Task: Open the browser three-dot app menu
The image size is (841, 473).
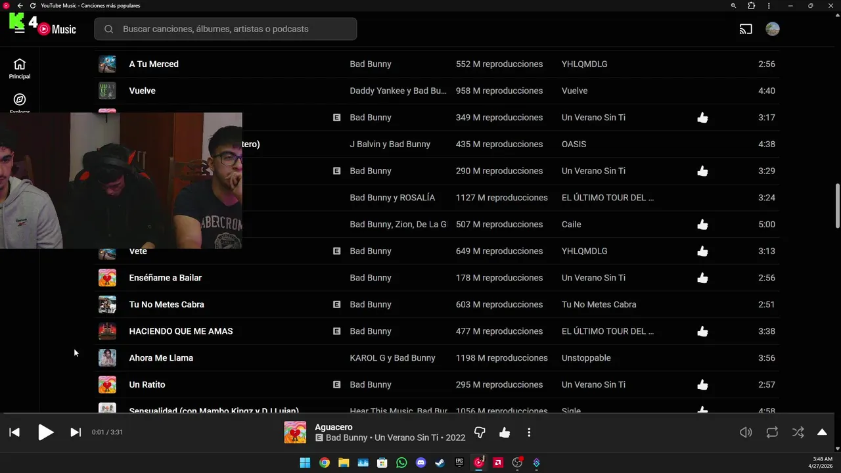Action: pyautogui.click(x=769, y=5)
